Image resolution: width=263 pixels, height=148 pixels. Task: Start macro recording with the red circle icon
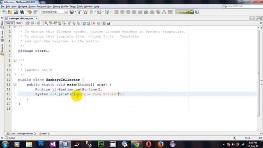[x=94, y=23]
